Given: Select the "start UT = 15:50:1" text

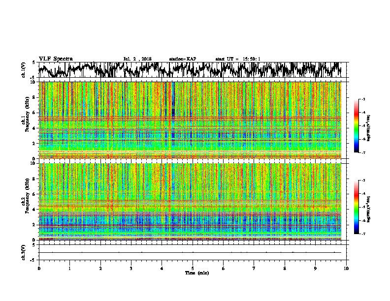Looking at the screenshot, I should (x=238, y=59).
